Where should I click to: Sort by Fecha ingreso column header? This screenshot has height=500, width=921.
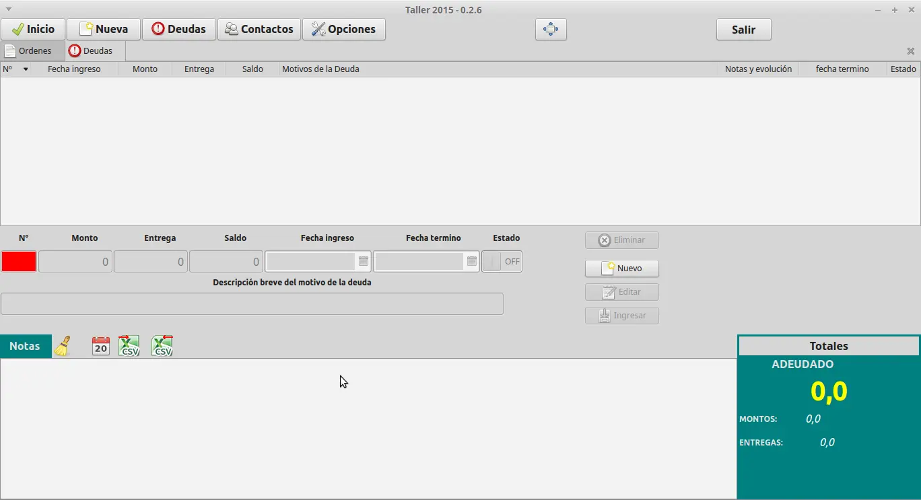click(x=75, y=69)
